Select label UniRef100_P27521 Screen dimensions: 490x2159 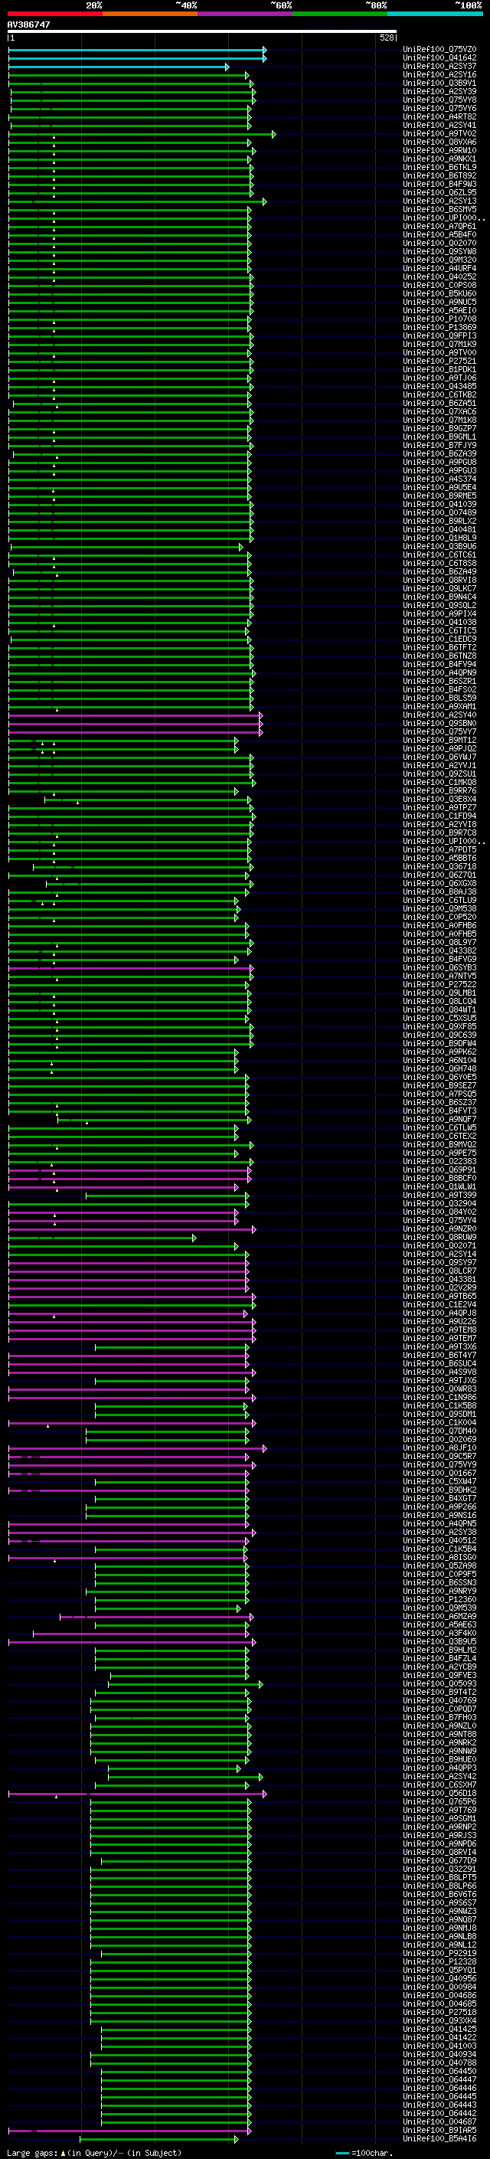[x=439, y=361]
